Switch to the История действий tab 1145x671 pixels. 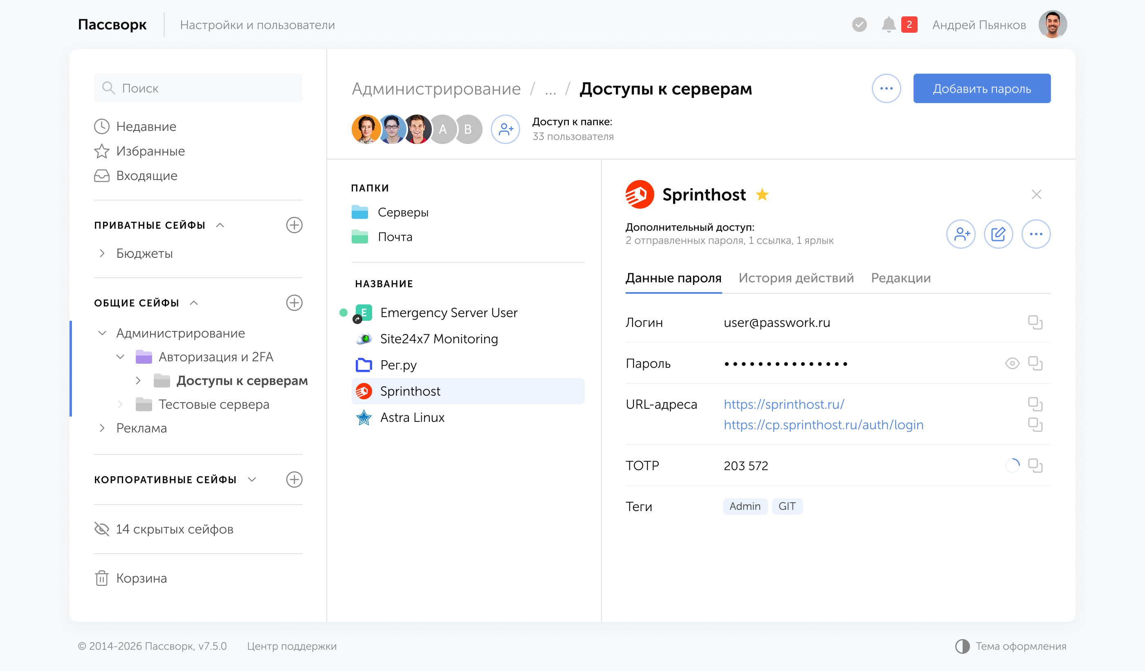[797, 278]
